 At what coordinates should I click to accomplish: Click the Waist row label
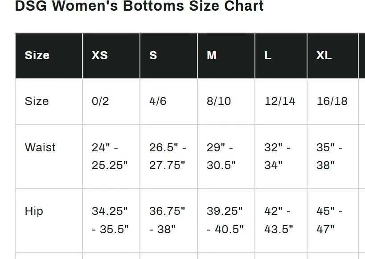click(40, 147)
